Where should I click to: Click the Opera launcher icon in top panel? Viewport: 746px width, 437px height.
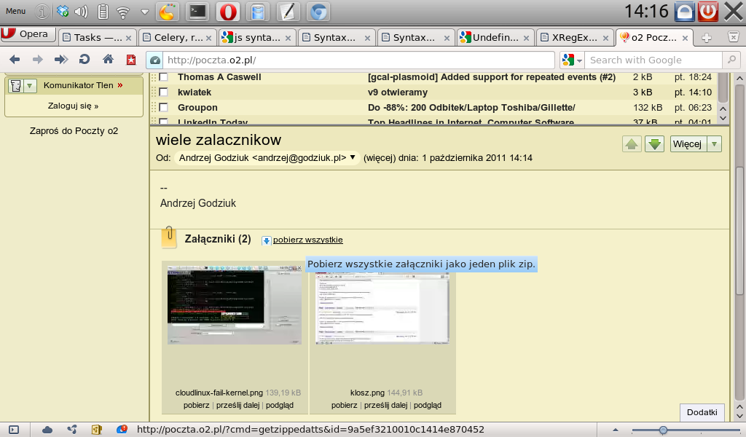[x=227, y=12]
